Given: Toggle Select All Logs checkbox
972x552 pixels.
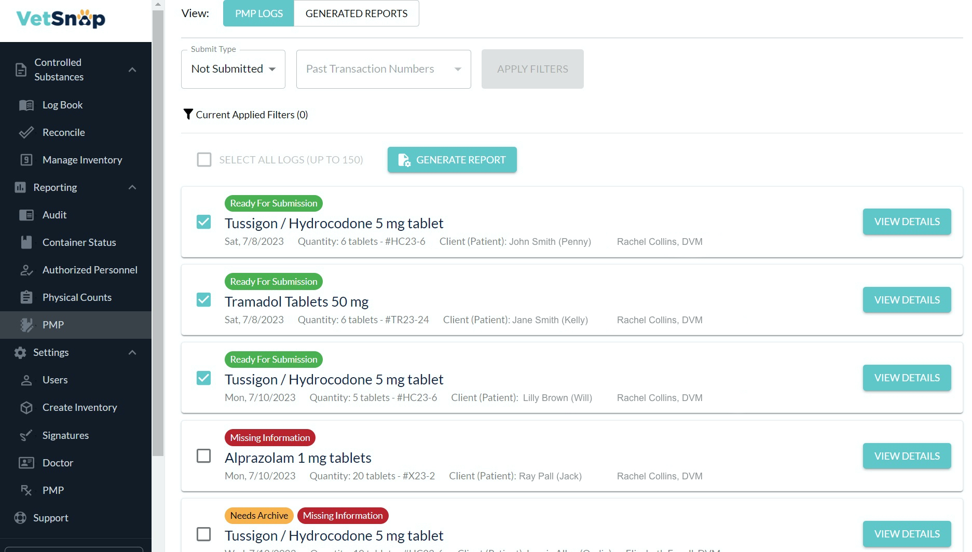Looking at the screenshot, I should point(204,160).
